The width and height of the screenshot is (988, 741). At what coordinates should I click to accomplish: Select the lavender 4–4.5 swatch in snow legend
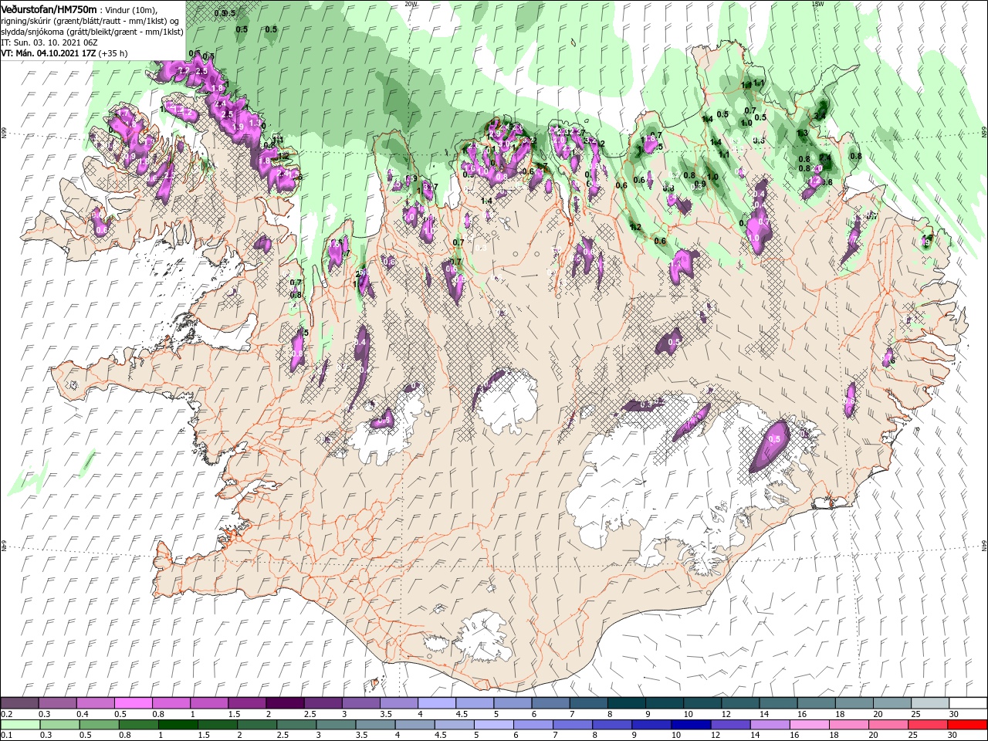pos(437,702)
